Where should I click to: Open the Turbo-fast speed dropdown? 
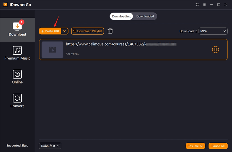tap(50, 146)
